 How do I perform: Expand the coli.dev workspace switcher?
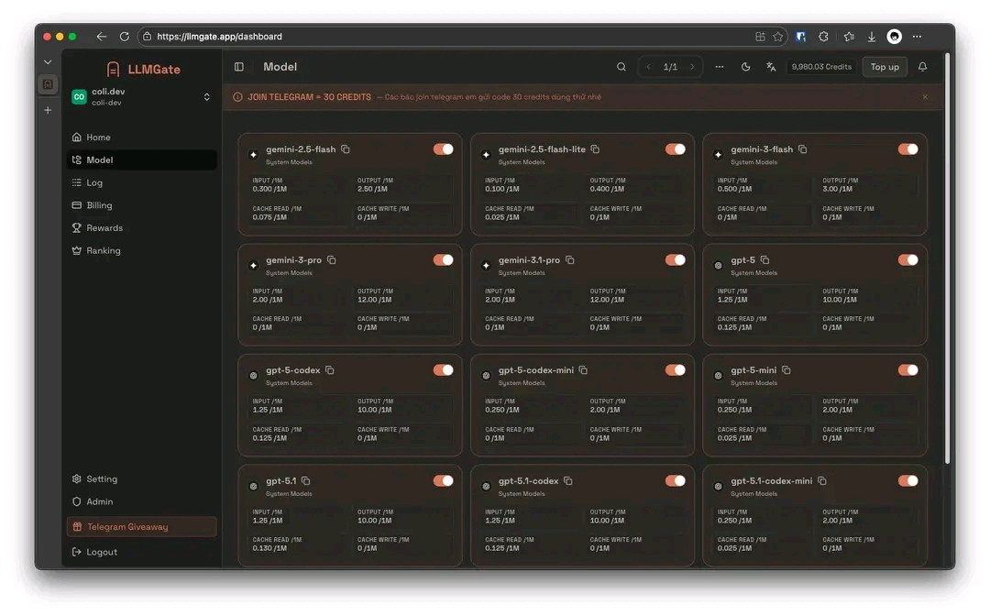click(206, 97)
